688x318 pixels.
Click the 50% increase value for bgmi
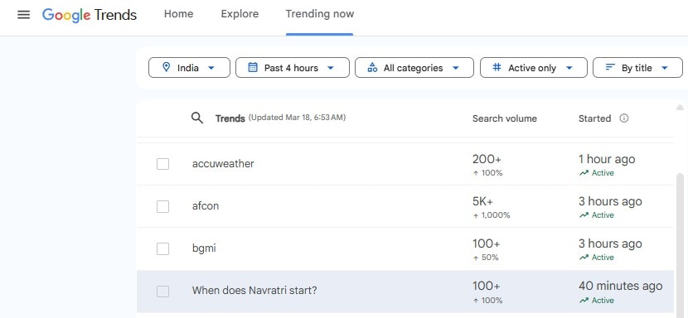point(490,258)
